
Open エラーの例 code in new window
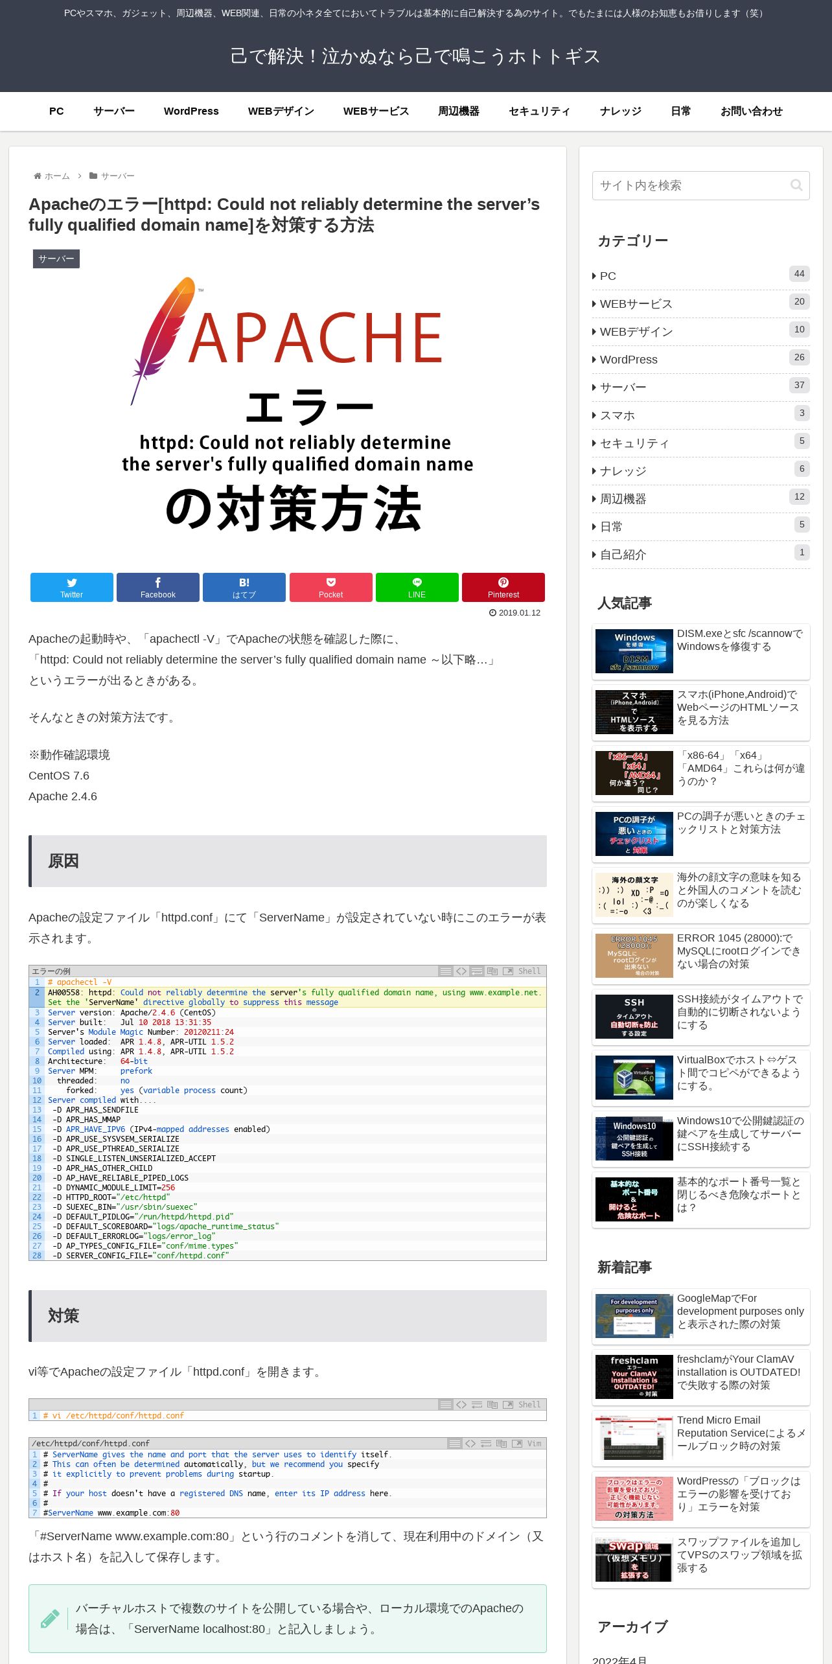click(x=508, y=971)
